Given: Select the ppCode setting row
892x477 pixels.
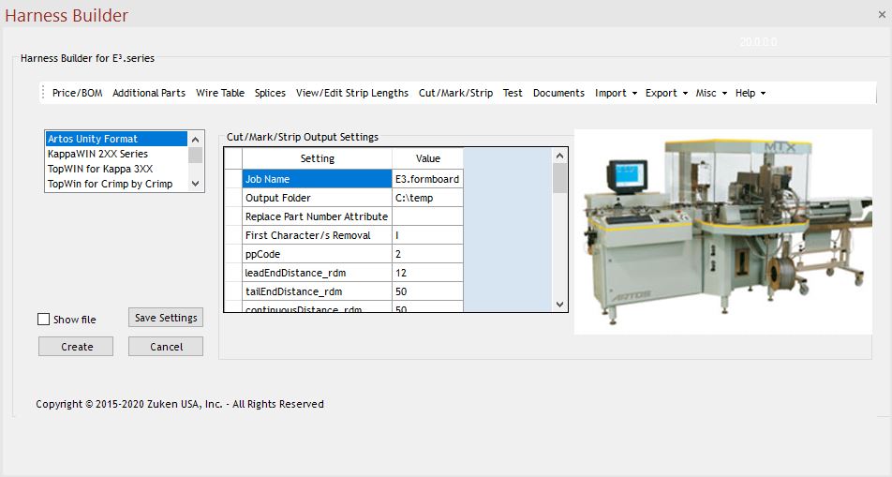Looking at the screenshot, I should tap(317, 254).
